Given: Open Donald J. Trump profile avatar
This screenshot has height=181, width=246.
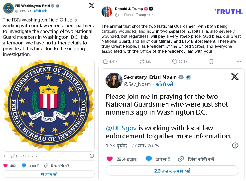Looking at the screenshot, I should click(x=107, y=12).
